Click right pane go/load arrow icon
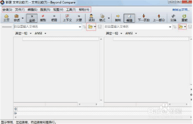Image resolution: width=193 pixels, height=124 pixels. coord(175,27)
